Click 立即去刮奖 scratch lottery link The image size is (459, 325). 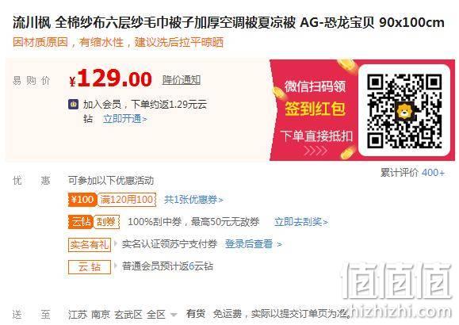300,222
